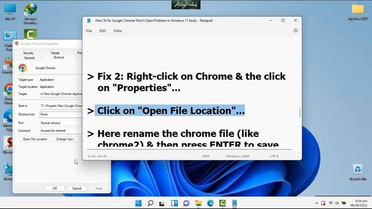Click the Notepad settings gear icon
This screenshot has height=209, width=372.
point(295,31)
